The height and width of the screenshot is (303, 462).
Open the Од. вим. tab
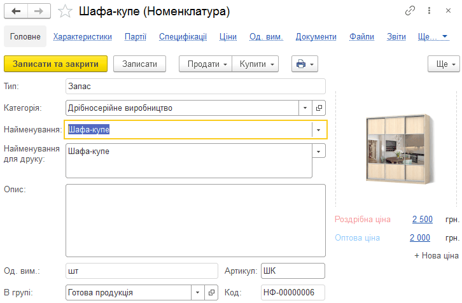[x=266, y=36]
